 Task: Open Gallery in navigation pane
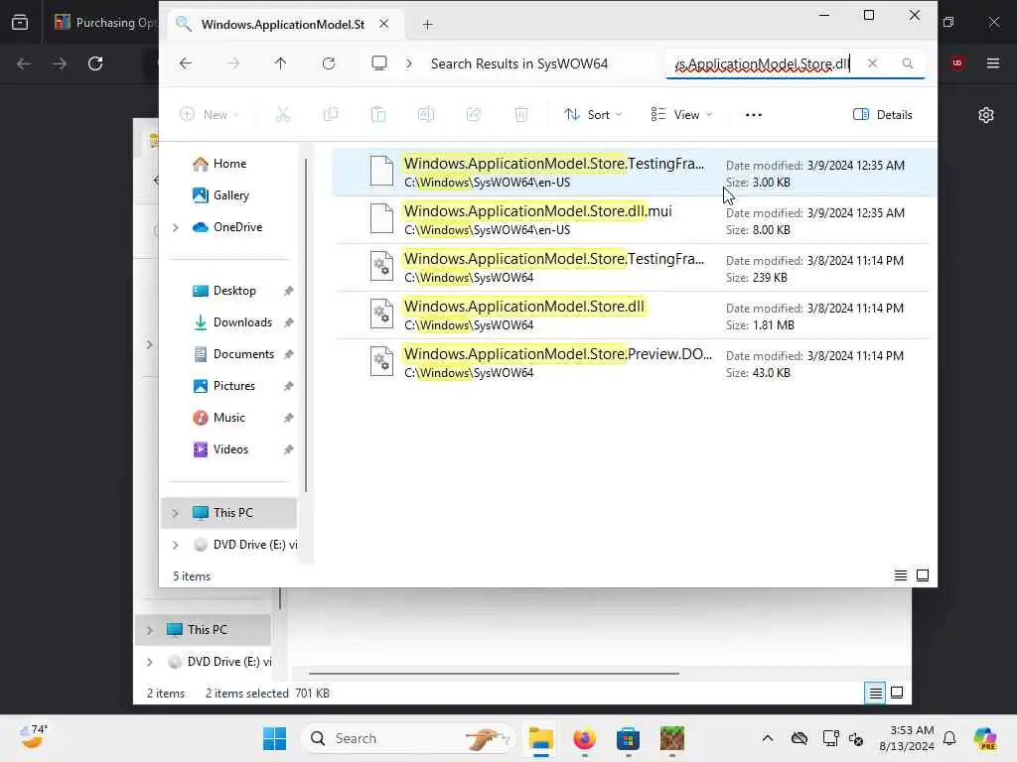tap(230, 195)
